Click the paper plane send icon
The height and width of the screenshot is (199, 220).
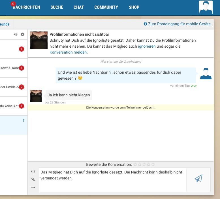click(x=198, y=178)
